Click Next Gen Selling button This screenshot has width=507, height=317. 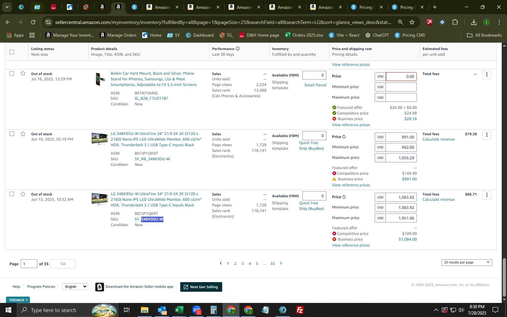pos(201,287)
